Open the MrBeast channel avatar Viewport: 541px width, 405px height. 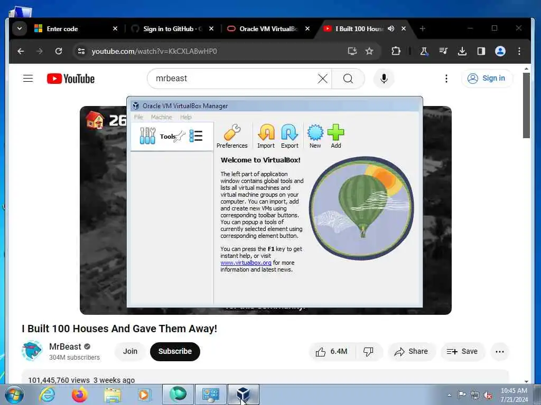click(x=32, y=351)
